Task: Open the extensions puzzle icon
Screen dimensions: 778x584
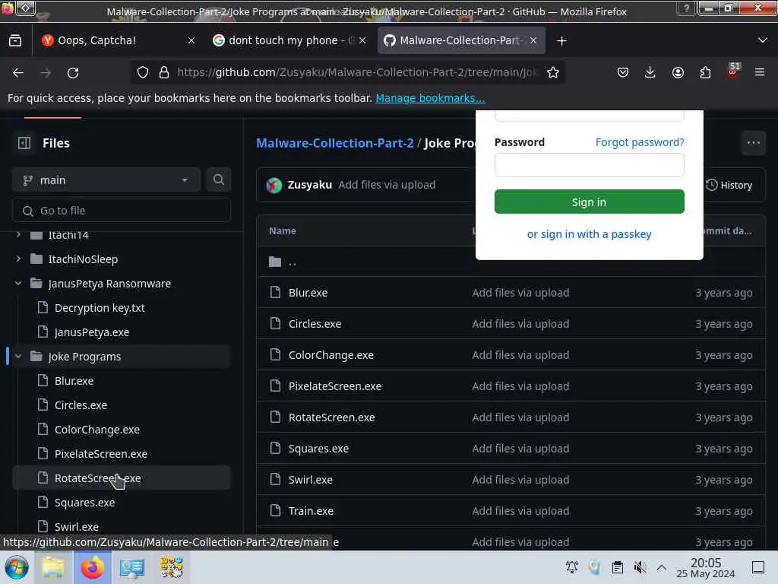Action: tap(705, 72)
